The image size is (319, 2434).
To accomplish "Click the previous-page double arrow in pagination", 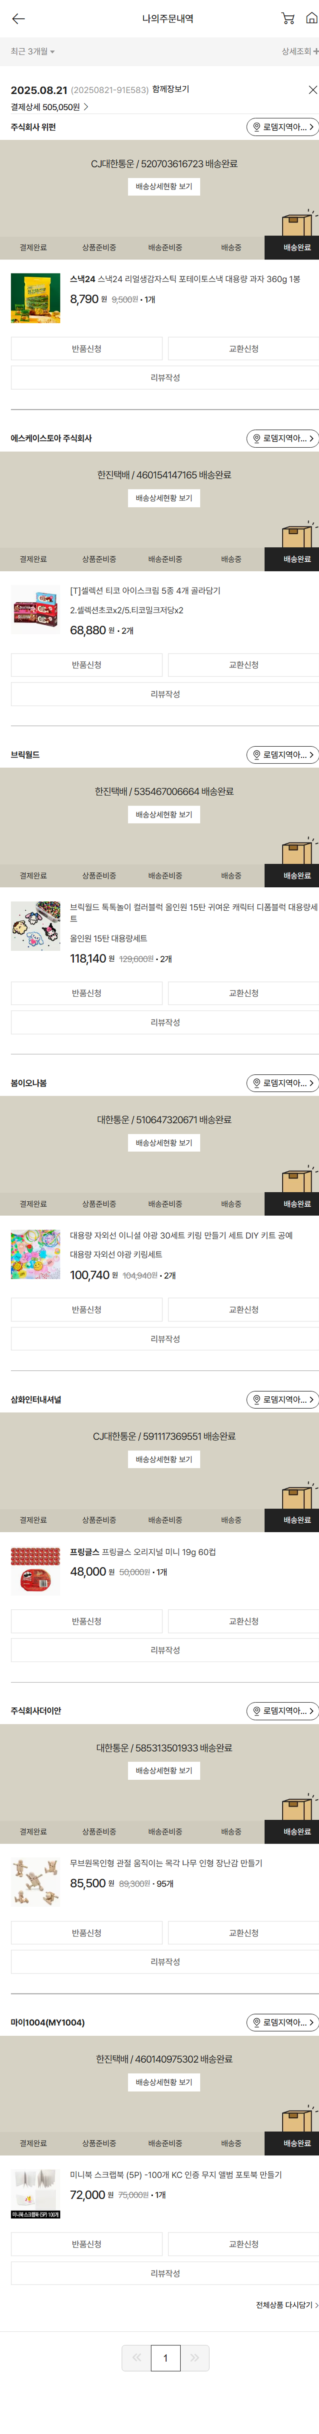I will point(137,2357).
